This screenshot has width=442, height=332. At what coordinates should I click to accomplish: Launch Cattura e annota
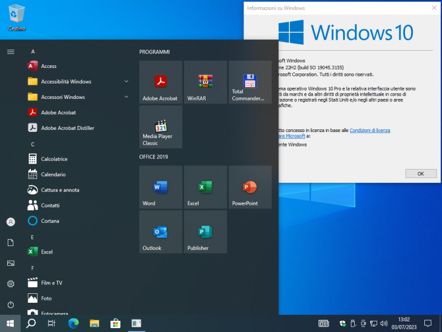point(78,190)
